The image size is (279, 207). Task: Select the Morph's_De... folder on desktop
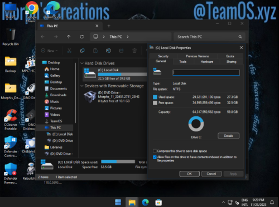pyautogui.click(x=11, y=91)
